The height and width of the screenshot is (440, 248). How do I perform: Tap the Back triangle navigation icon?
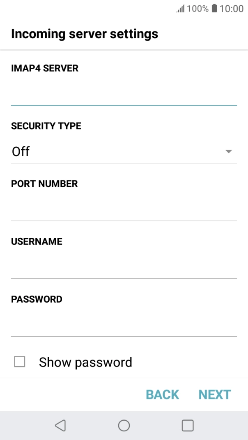tap(60, 425)
